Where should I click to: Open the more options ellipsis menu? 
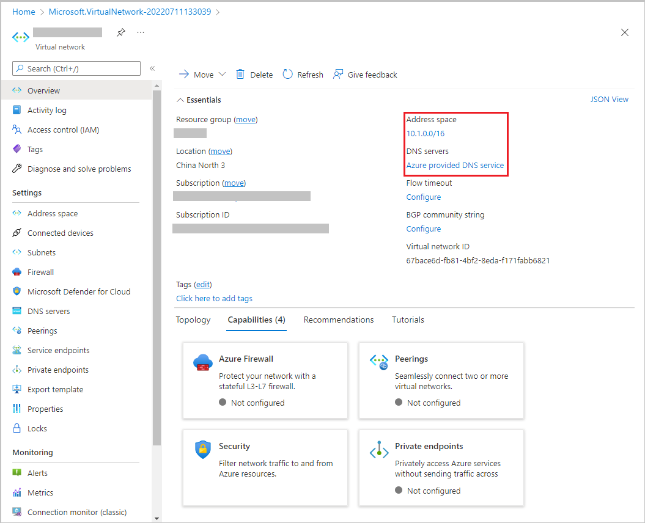coord(141,32)
